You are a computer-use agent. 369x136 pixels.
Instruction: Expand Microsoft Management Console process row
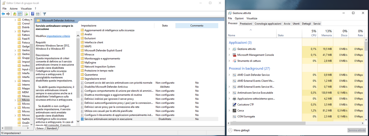pos(229,55)
